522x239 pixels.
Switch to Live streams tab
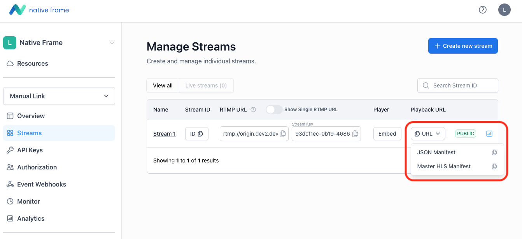click(x=206, y=85)
